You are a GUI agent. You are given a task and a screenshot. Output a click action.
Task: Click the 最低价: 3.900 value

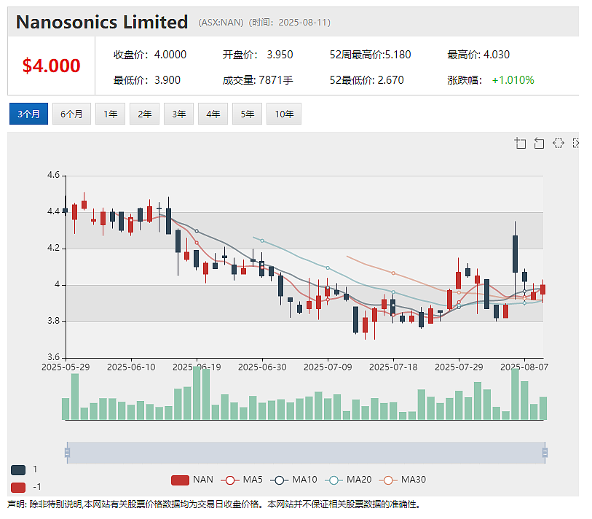pos(147,80)
